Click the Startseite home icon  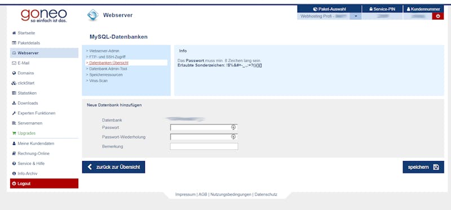click(14, 33)
